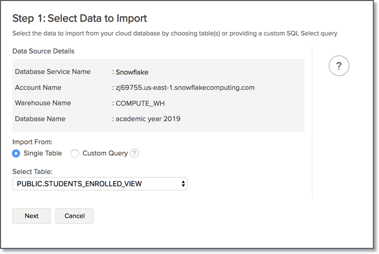Click the Snowflake service name value
Viewport: 379px width, 254px height.
(x=132, y=72)
